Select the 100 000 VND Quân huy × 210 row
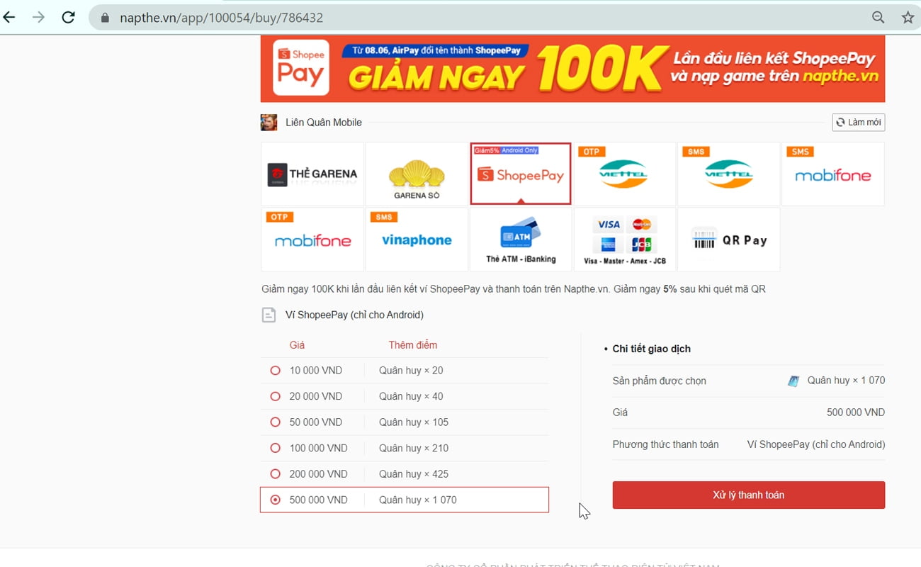This screenshot has height=567, width=921. tap(405, 448)
